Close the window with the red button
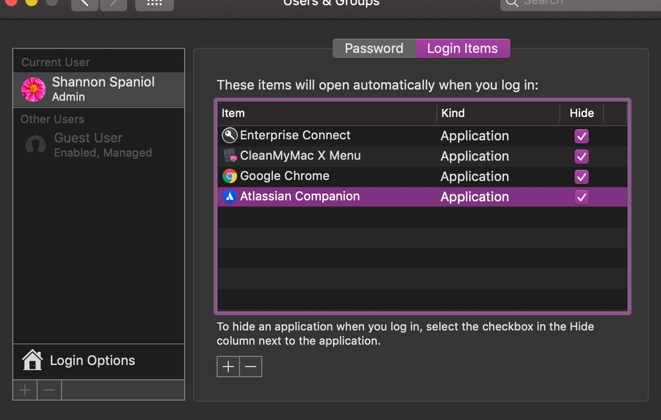The width and height of the screenshot is (661, 420). click(11, 2)
